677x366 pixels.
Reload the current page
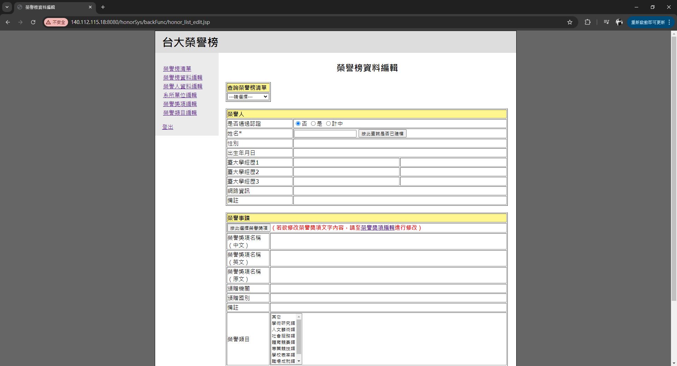point(33,22)
